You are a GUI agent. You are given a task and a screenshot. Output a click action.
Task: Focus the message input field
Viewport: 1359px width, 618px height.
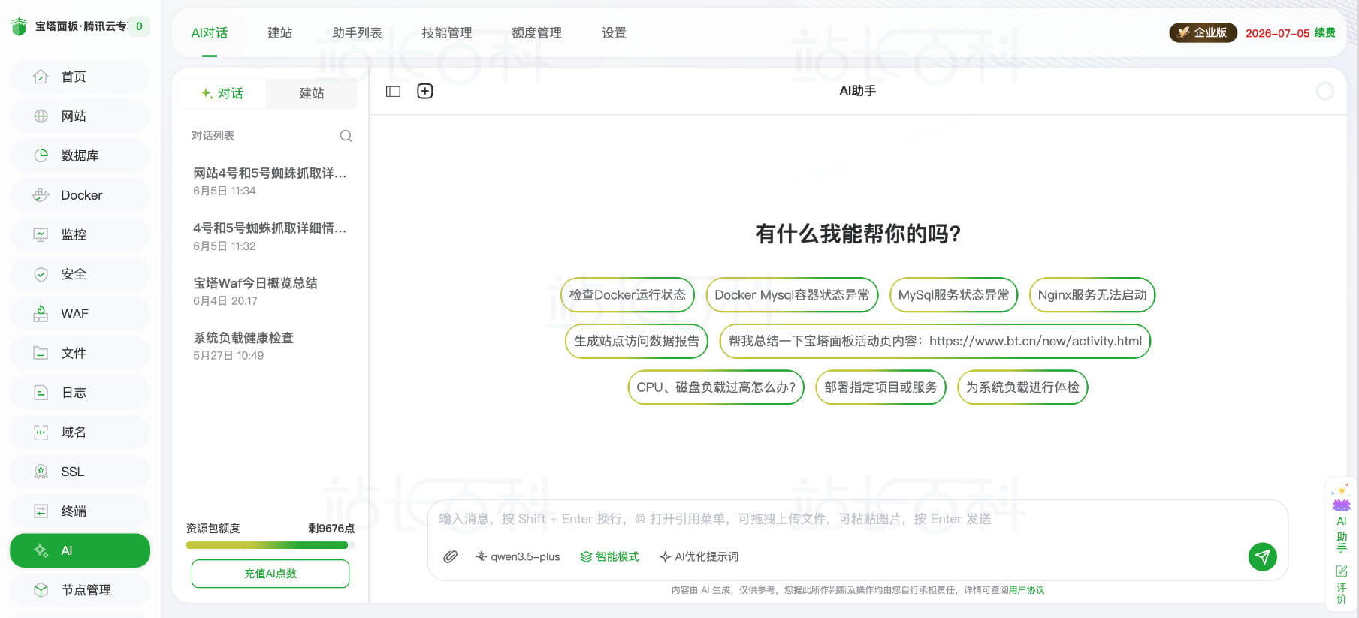856,519
